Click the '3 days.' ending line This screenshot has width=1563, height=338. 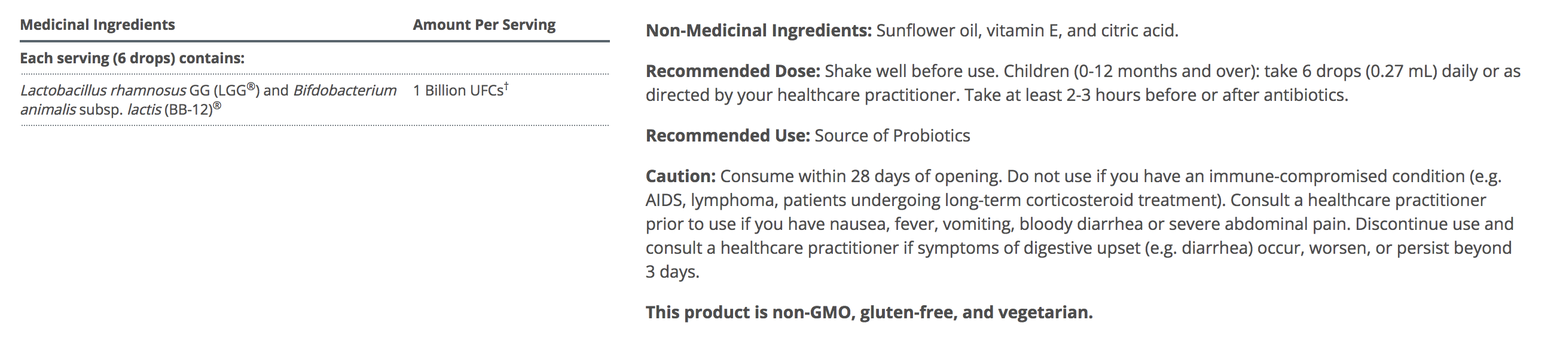[x=671, y=272]
